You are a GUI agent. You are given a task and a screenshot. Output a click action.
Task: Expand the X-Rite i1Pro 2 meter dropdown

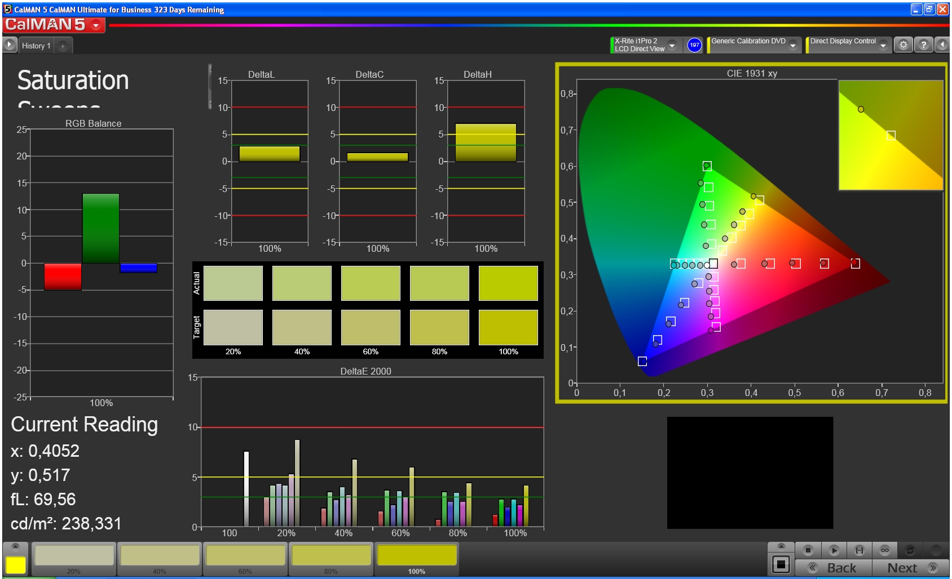pos(672,45)
